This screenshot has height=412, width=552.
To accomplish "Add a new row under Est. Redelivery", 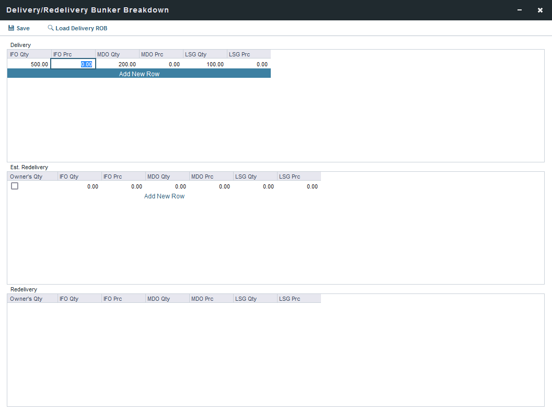I will (x=164, y=196).
